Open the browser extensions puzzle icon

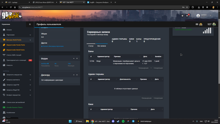pyautogui.click(x=193, y=7)
